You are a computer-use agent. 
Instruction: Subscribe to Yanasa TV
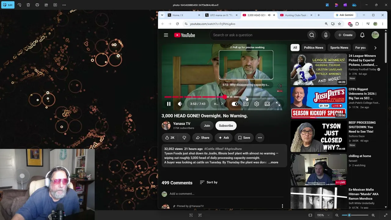point(226,126)
